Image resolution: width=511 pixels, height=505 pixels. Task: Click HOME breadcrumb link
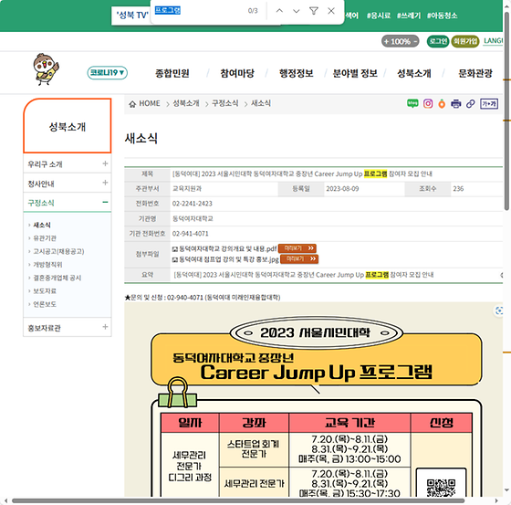(150, 104)
